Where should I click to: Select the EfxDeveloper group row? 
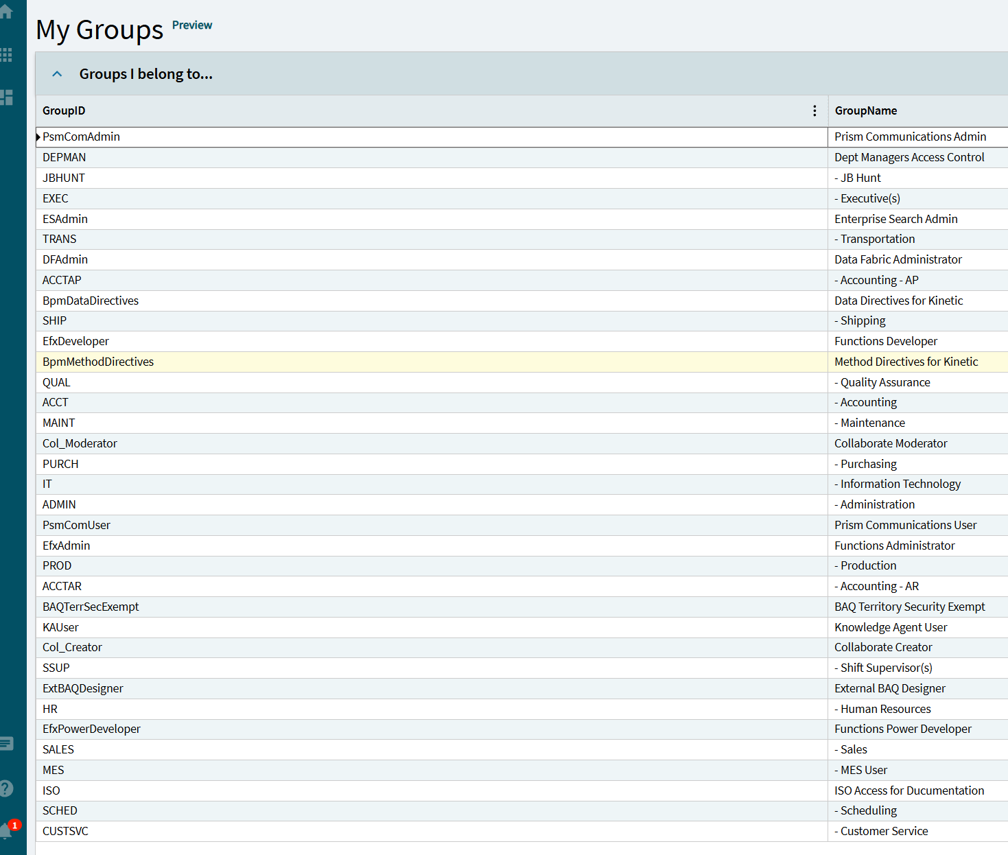click(x=75, y=341)
